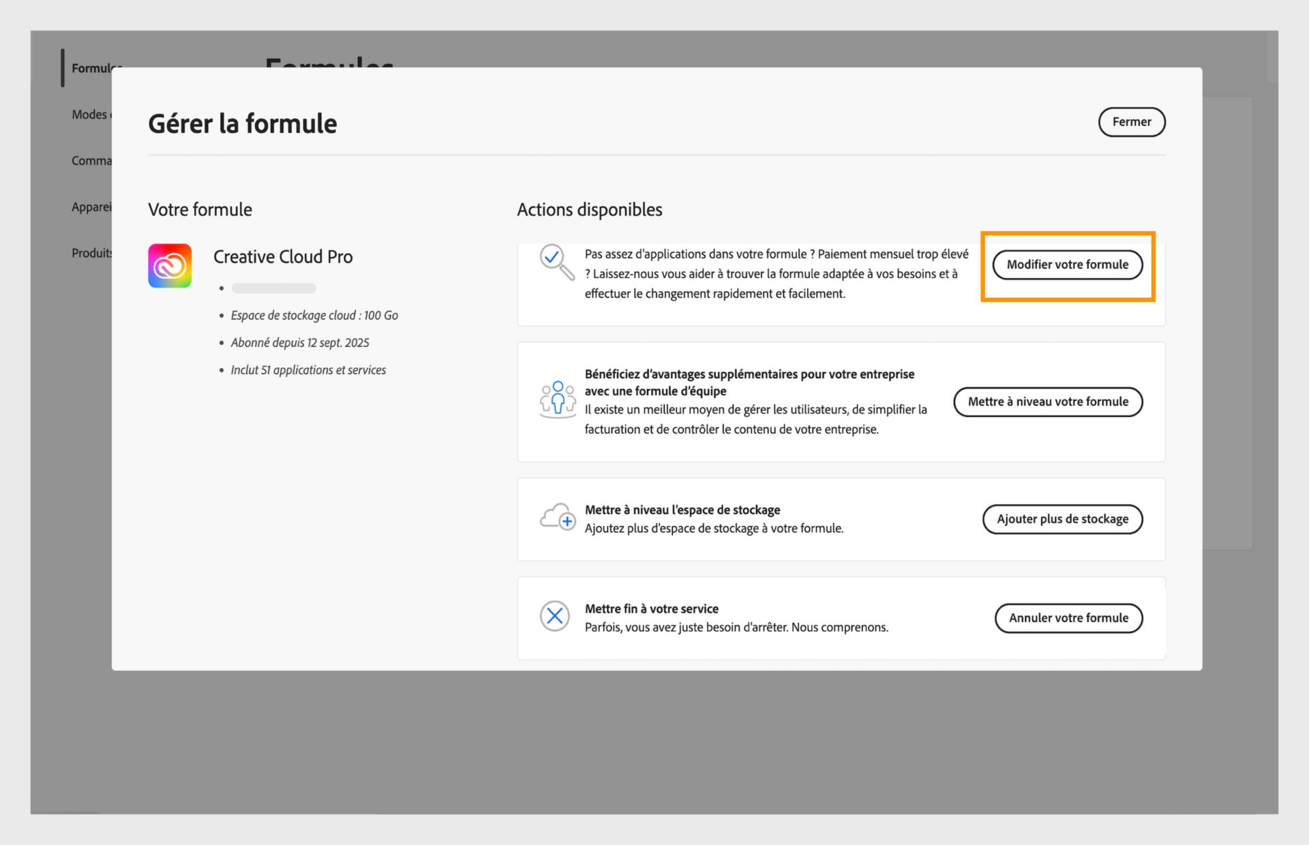Click the Mettre fin à votre service heading
1309x845 pixels.
pos(651,609)
